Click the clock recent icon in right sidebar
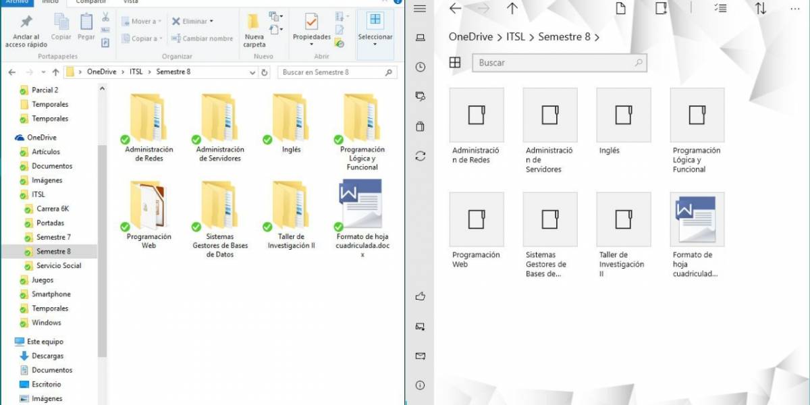This screenshot has width=810, height=405. click(x=420, y=67)
